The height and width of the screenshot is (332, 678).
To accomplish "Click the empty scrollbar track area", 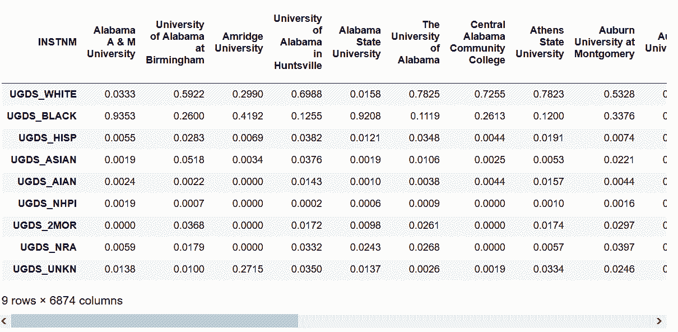I will click(476, 321).
